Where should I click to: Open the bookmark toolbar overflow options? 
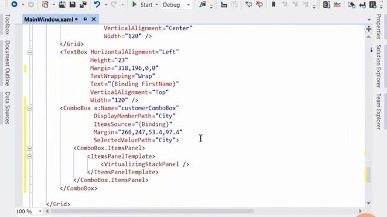[x=314, y=7]
